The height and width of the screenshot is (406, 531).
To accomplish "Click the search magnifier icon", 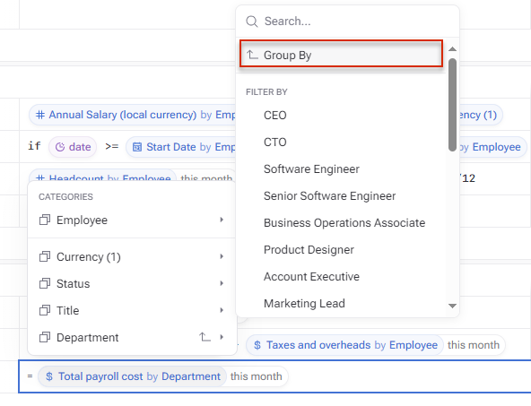I will point(252,22).
